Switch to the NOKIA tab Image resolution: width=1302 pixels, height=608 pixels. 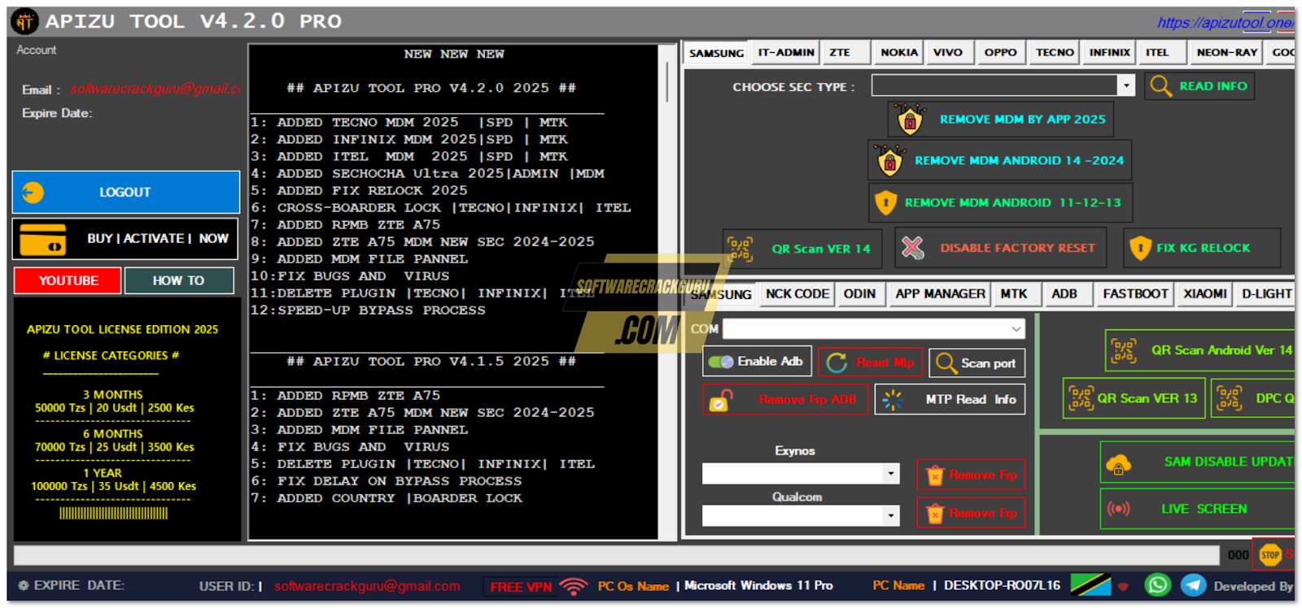point(898,52)
